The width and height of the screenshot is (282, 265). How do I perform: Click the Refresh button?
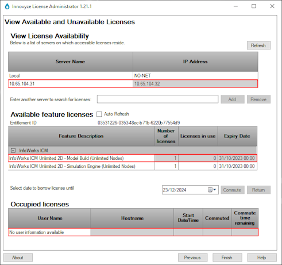click(258, 45)
